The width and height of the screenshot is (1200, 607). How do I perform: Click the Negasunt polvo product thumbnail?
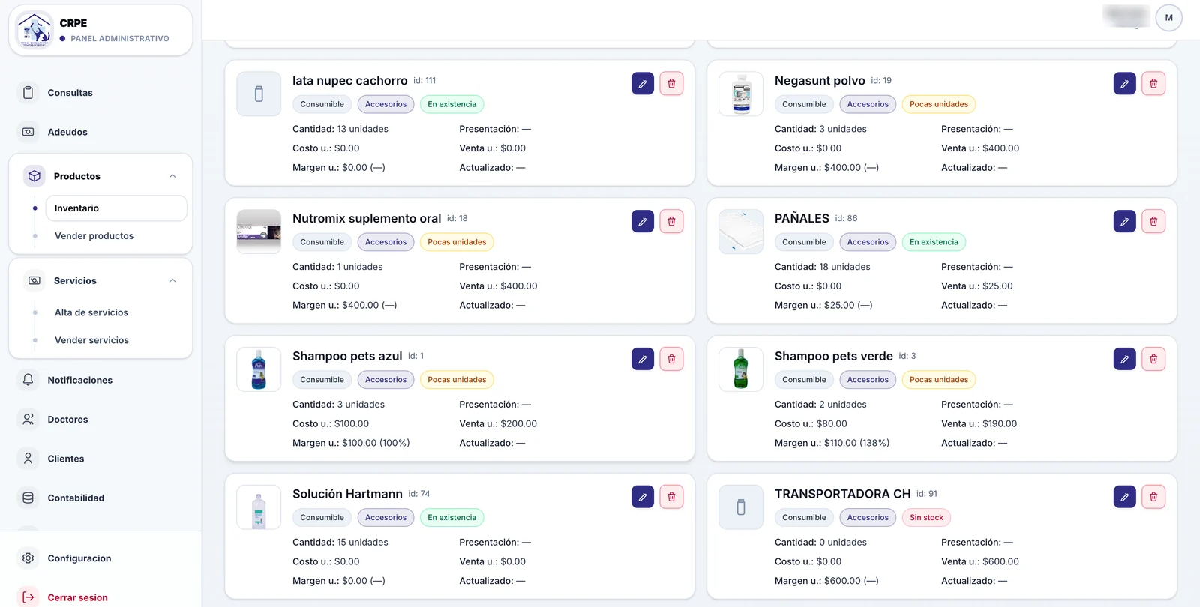coord(741,94)
